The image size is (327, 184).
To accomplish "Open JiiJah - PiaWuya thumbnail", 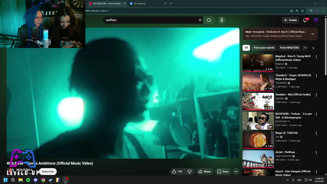I will click(258, 159).
